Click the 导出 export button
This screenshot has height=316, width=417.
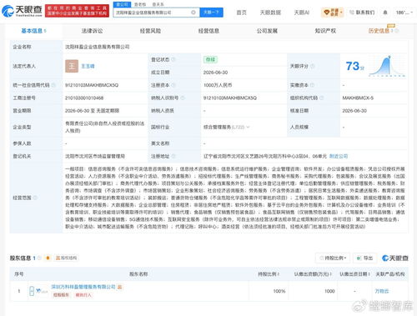coord(364,258)
